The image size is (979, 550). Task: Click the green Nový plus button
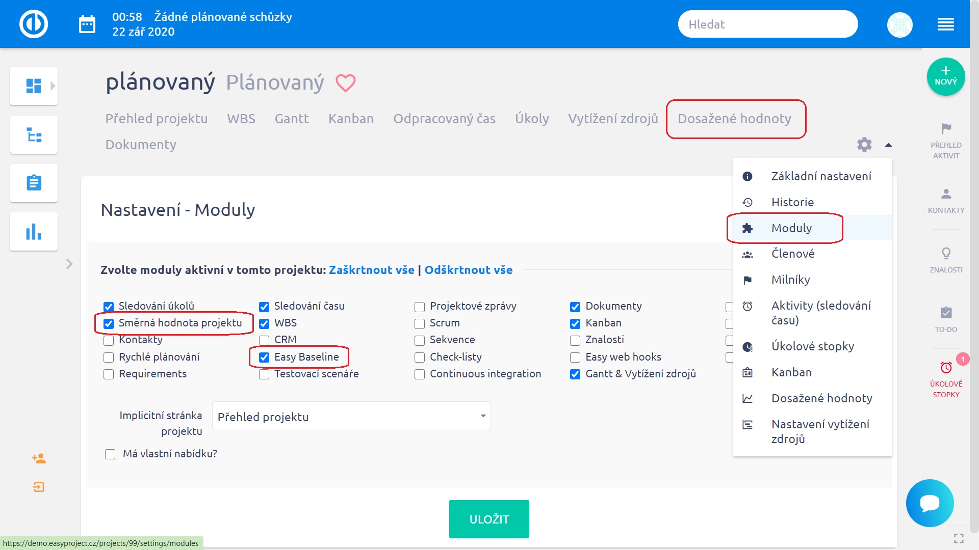[946, 76]
